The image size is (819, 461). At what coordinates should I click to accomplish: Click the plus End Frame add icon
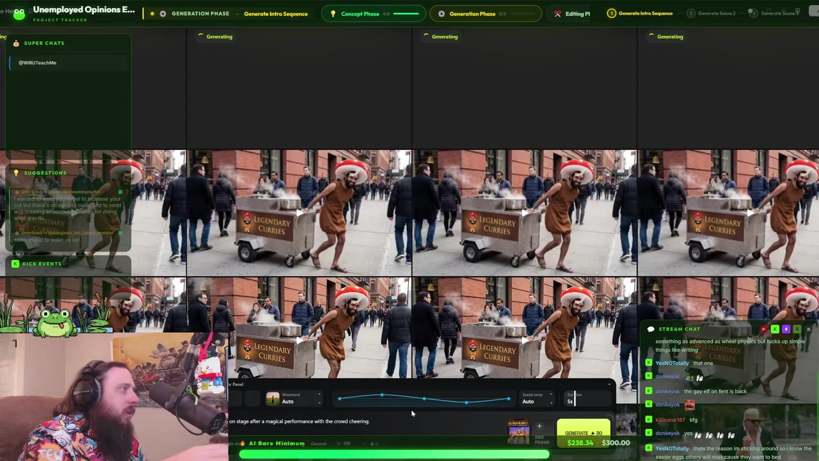(x=539, y=426)
